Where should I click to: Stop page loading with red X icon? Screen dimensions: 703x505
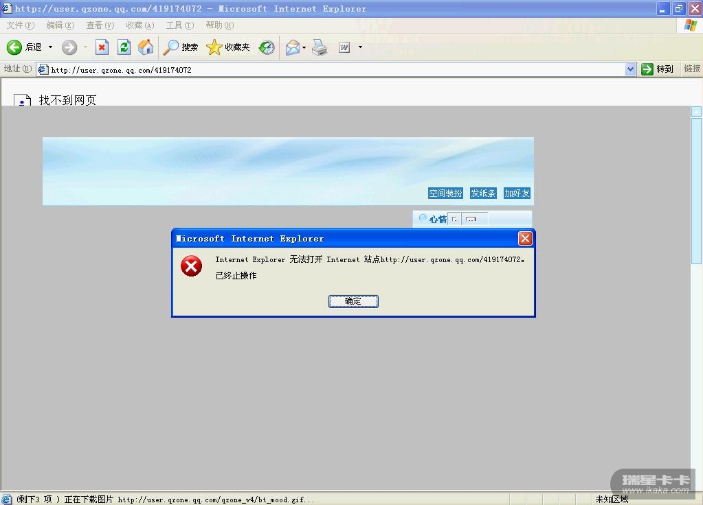tap(102, 47)
